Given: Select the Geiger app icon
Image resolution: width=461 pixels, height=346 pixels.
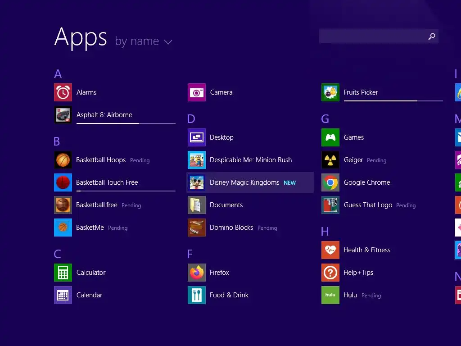Looking at the screenshot, I should [330, 160].
